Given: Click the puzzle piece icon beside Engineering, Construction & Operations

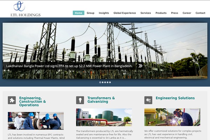Looking at the screenshot, I should coord(12,100).
